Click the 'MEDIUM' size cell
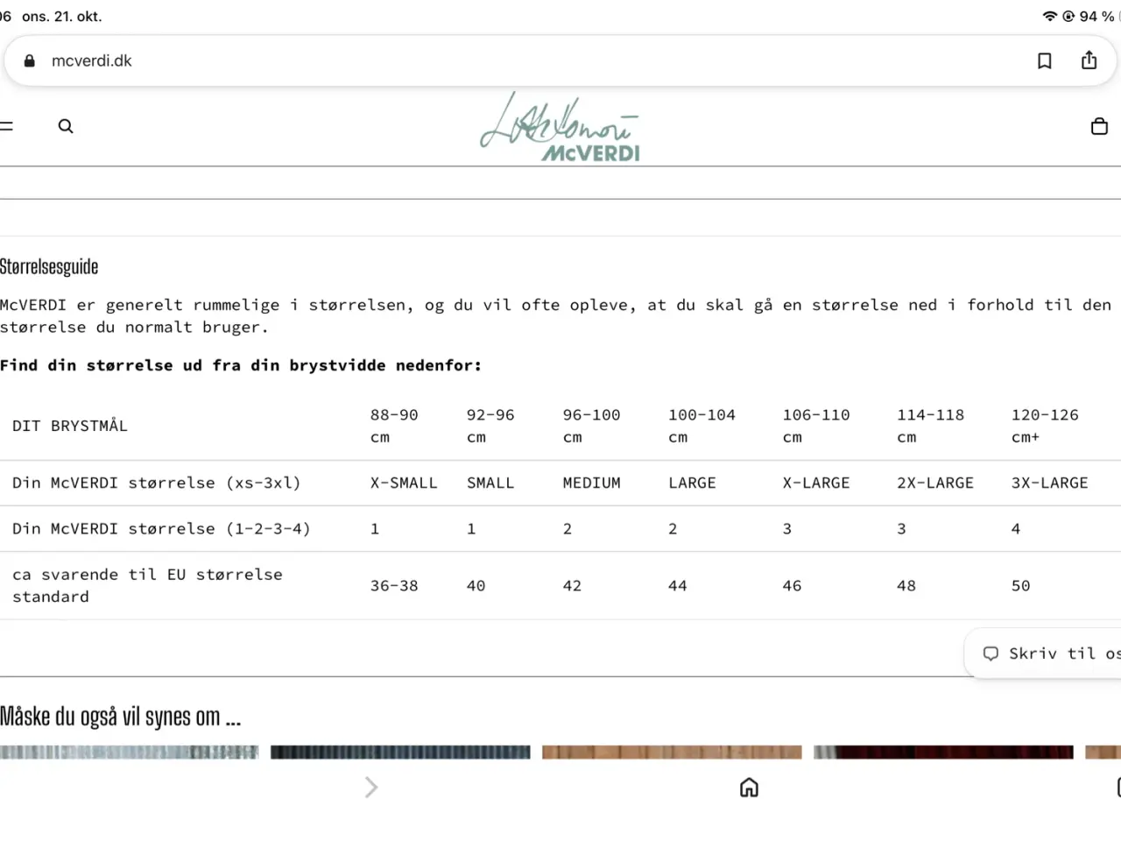The width and height of the screenshot is (1121, 841). tap(591, 483)
